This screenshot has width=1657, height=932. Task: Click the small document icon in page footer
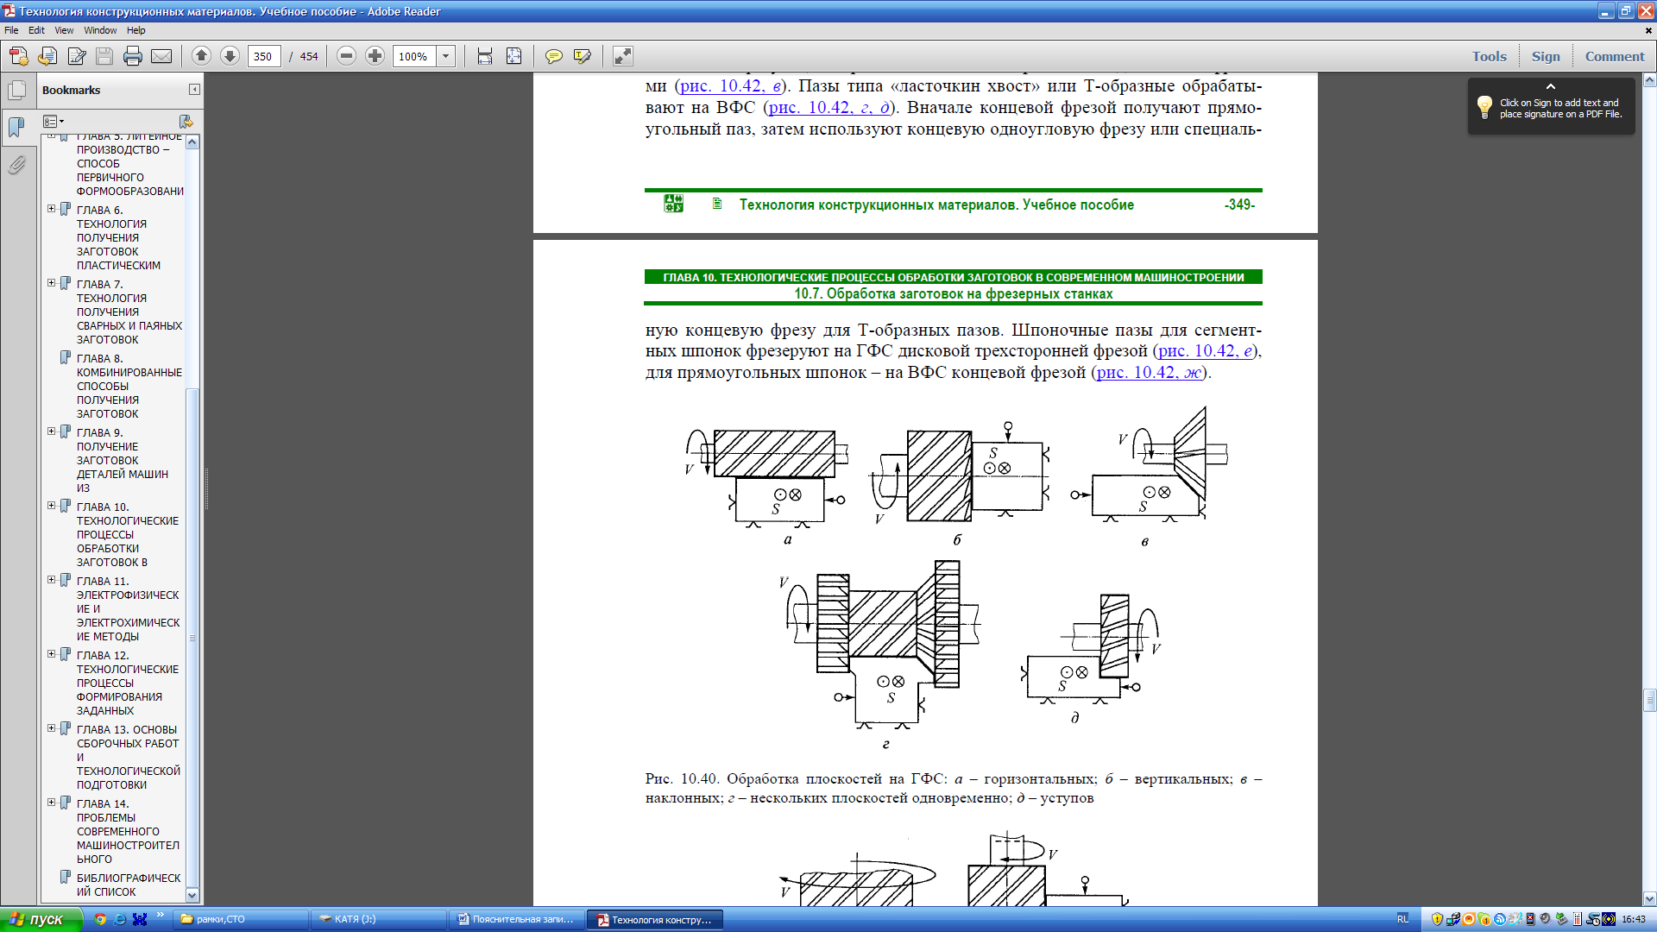[x=716, y=204]
